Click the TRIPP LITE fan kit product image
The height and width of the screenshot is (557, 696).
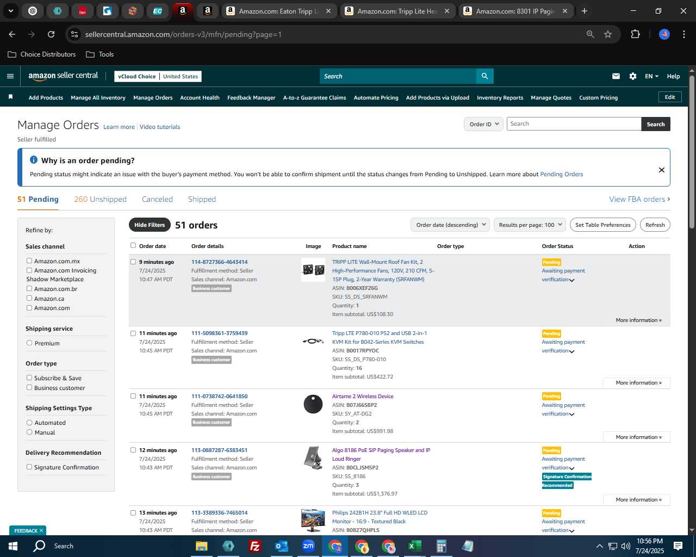313,270
